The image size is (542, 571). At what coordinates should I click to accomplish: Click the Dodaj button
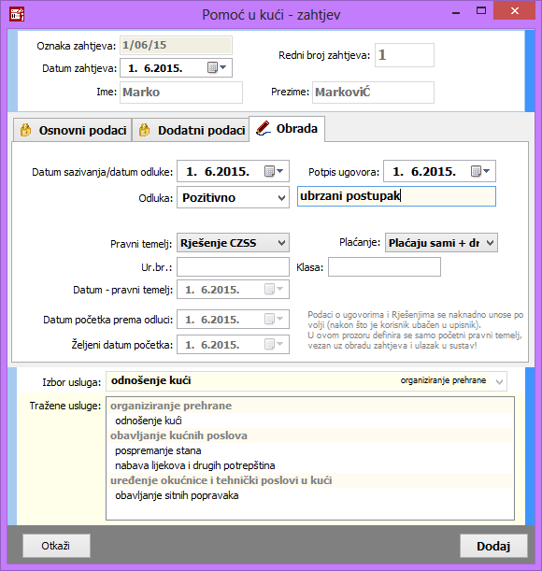[493, 546]
